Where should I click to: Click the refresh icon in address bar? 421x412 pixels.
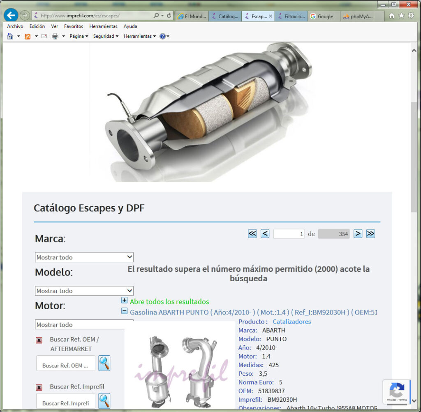point(169,16)
